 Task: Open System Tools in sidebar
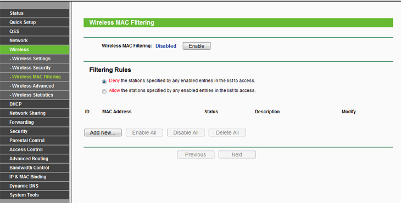coord(35,195)
